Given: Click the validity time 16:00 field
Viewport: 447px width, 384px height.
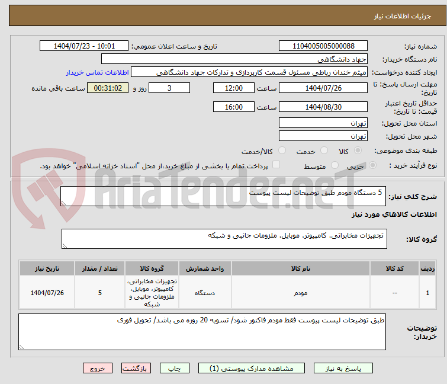Looking at the screenshot, I should (233, 107).
